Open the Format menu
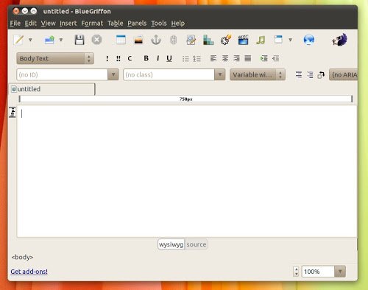Viewport: 368px width, 290px height. point(92,24)
